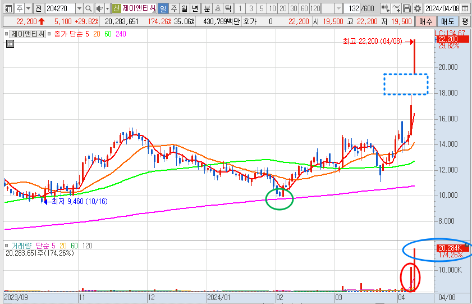Select the 년 yearly period
472x304 pixels.
(x=195, y=8)
